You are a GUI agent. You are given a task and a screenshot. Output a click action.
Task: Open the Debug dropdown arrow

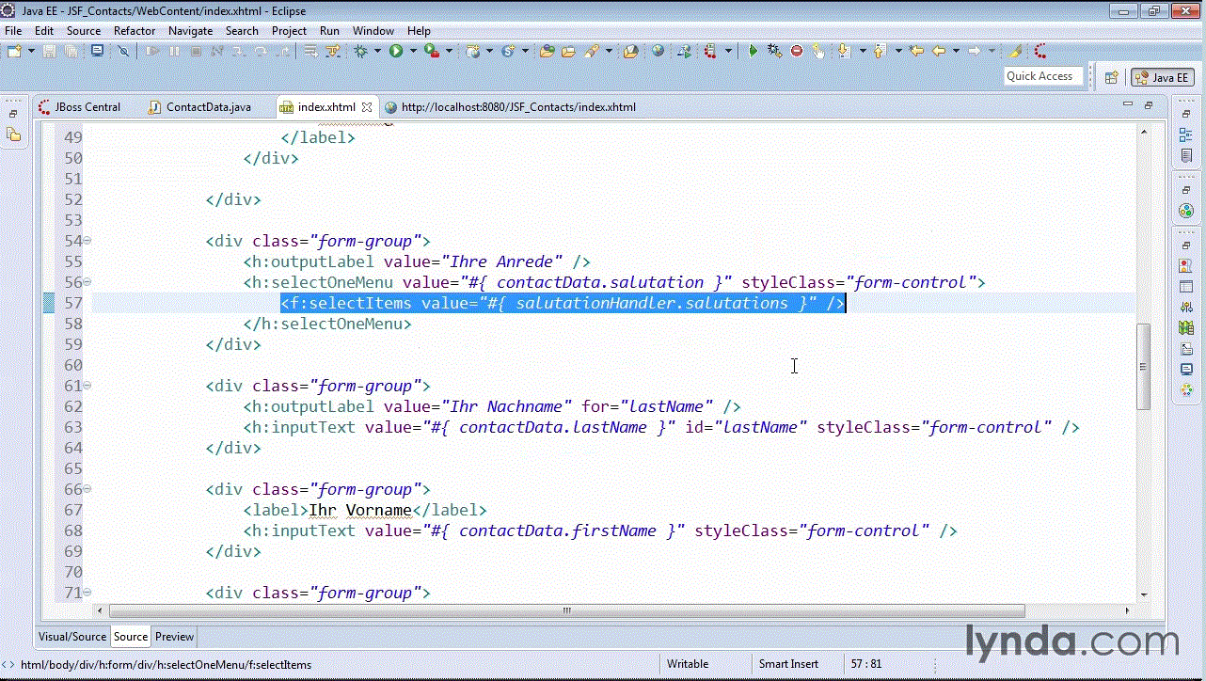tap(377, 51)
